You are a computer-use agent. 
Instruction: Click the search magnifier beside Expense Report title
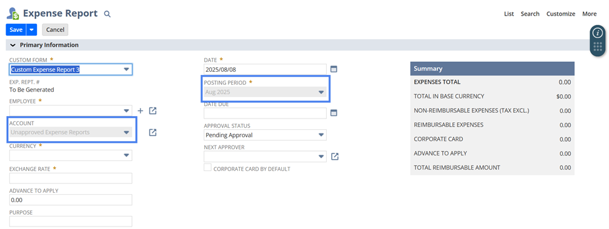(x=107, y=14)
